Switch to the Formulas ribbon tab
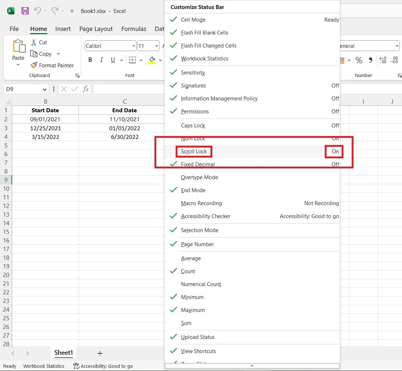 click(x=134, y=29)
